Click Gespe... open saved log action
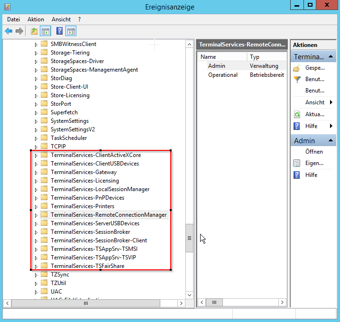This screenshot has height=322, width=340. pos(315,68)
